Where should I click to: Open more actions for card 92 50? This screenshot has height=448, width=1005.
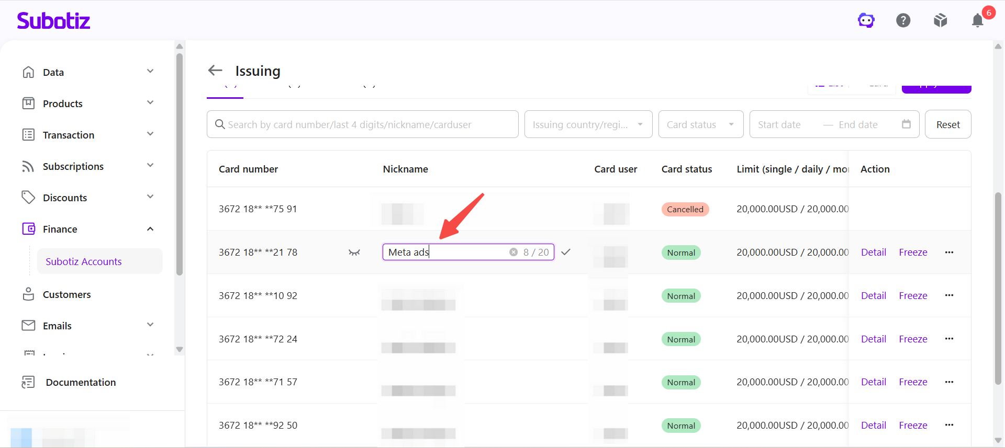pyautogui.click(x=949, y=425)
